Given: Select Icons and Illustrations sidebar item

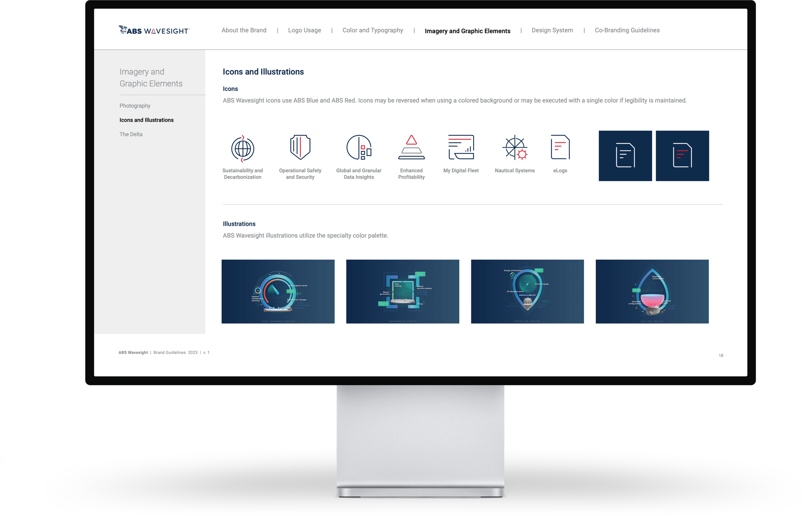Looking at the screenshot, I should (x=146, y=120).
